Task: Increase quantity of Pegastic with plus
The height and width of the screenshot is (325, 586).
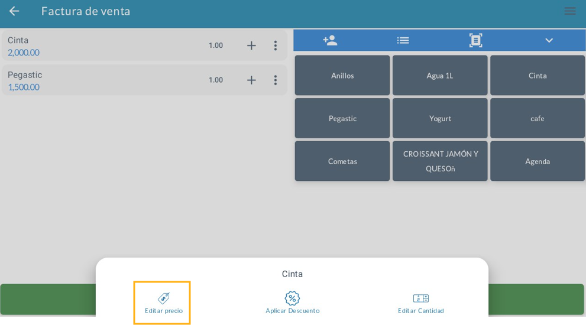Action: tap(251, 80)
